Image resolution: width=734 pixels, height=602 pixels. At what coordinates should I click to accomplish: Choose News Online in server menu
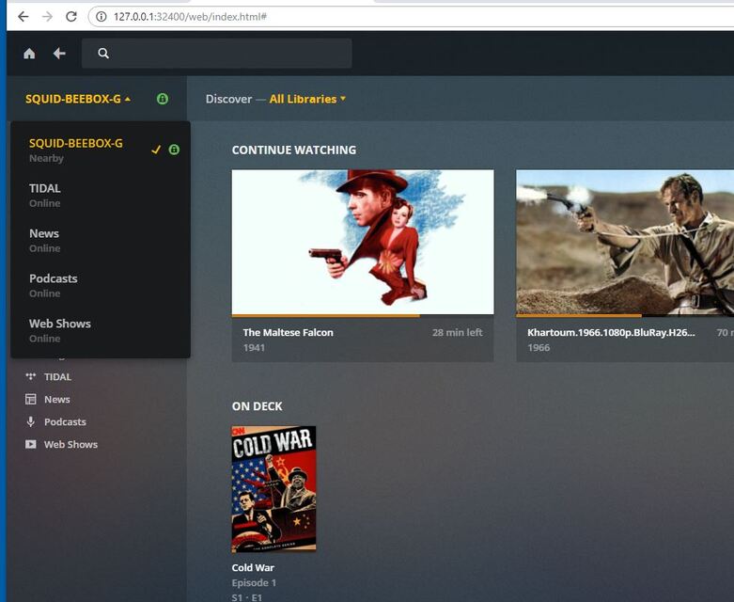[101, 240]
